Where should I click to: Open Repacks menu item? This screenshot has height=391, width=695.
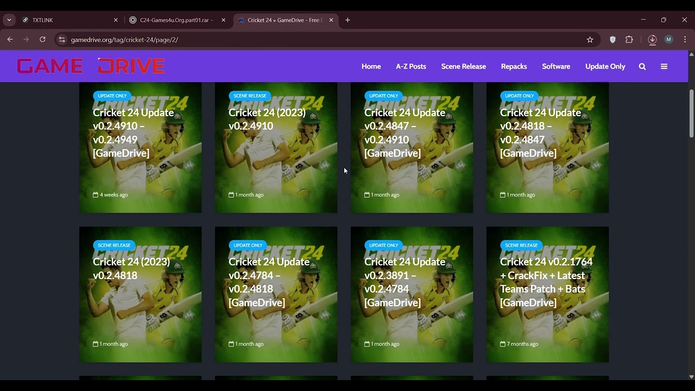click(x=514, y=66)
